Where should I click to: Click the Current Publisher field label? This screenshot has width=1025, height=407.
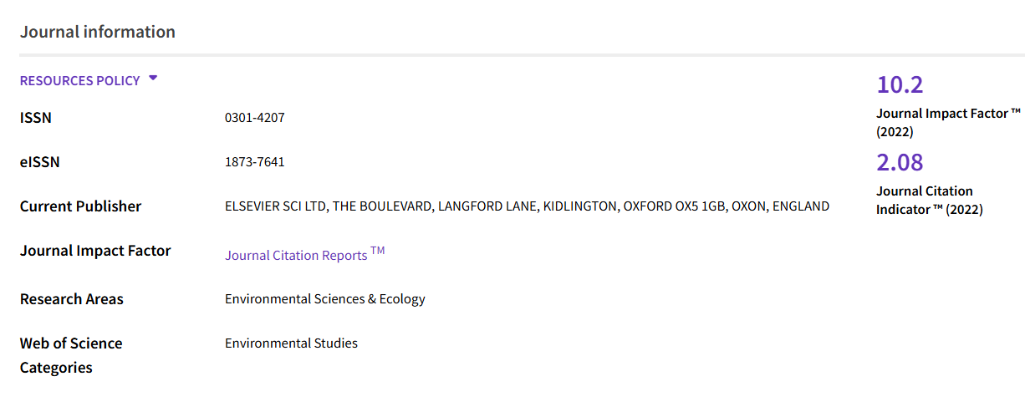point(81,206)
